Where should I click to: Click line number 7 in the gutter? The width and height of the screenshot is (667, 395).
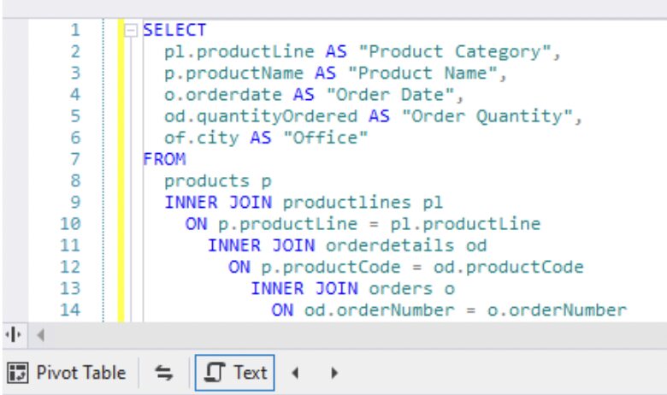pyautogui.click(x=74, y=159)
